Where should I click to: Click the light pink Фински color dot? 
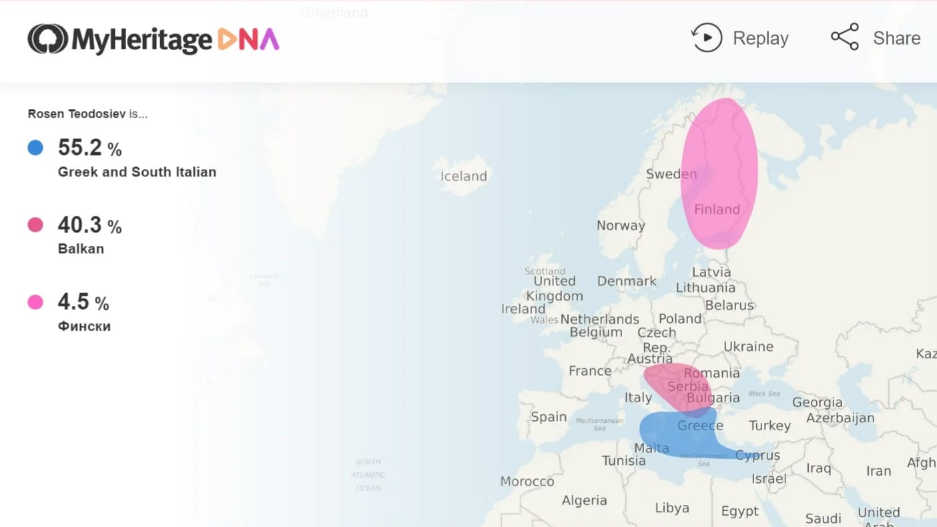pyautogui.click(x=35, y=303)
